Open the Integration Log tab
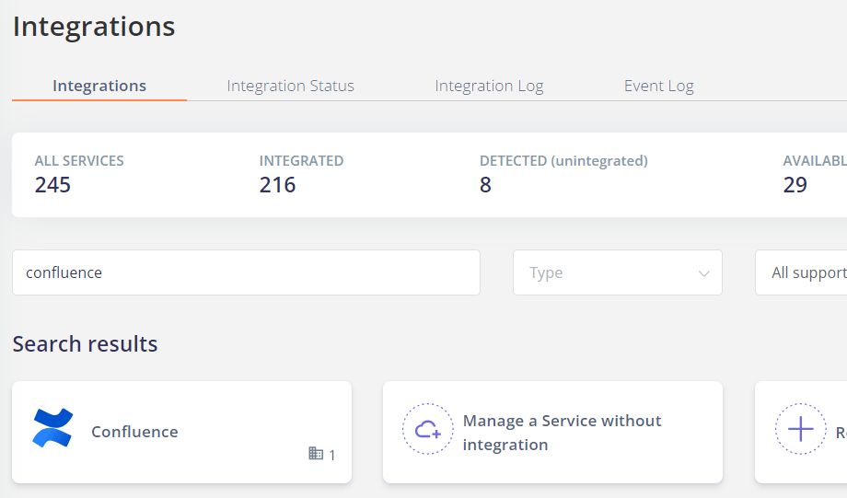Image resolution: width=847 pixels, height=498 pixels. [x=489, y=86]
